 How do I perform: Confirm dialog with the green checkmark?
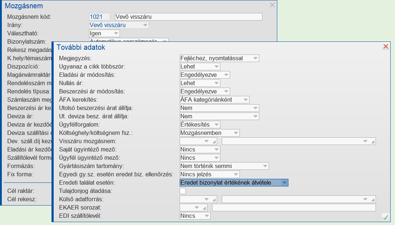pyautogui.click(x=386, y=217)
